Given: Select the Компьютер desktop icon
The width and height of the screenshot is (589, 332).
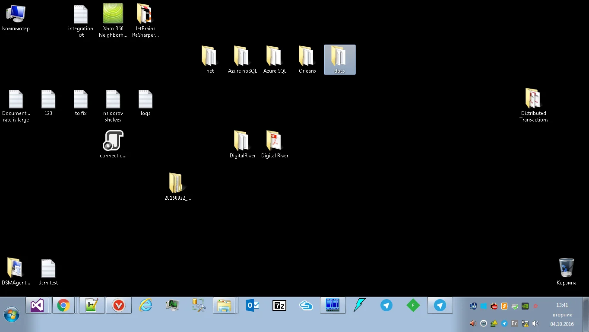Looking at the screenshot, I should [x=16, y=17].
